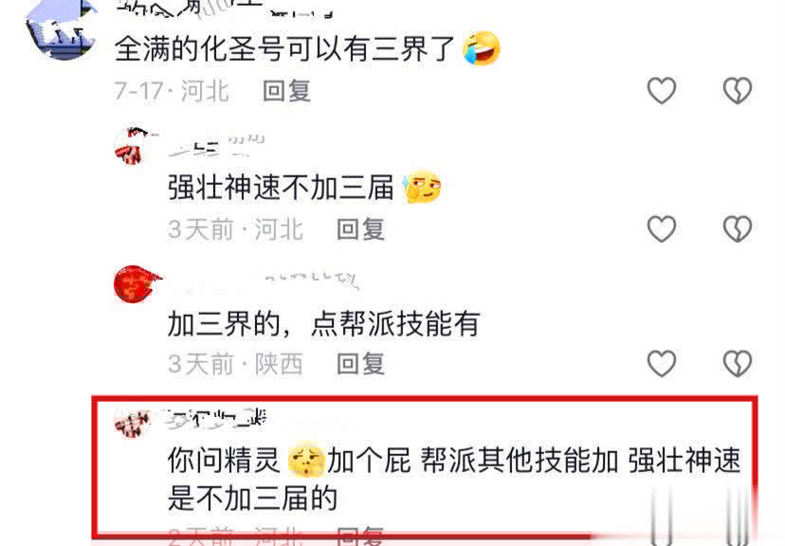Like the 强壮神速不加三届 reply
The image size is (785, 546).
[662, 229]
